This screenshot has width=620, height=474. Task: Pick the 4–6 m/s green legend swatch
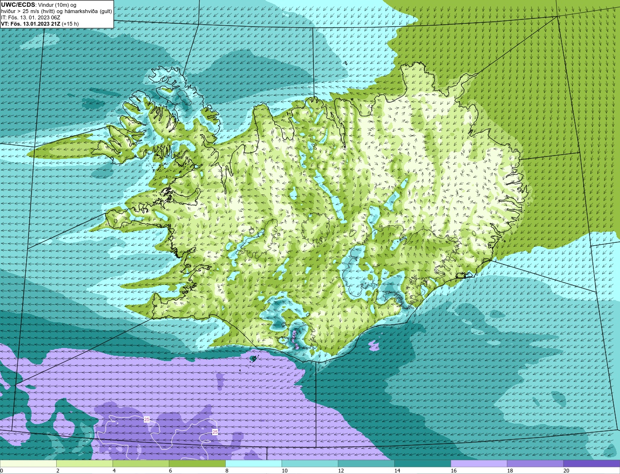(x=141, y=463)
